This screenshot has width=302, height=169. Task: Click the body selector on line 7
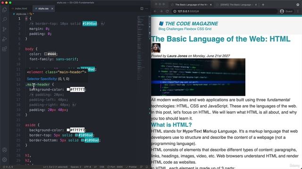pyautogui.click(x=29, y=49)
